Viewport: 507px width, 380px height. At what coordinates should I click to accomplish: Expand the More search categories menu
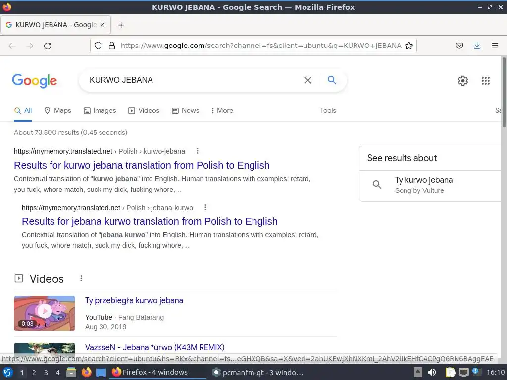(x=222, y=110)
